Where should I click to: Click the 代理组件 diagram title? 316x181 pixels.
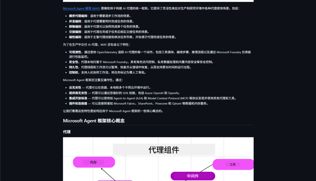click(164, 150)
